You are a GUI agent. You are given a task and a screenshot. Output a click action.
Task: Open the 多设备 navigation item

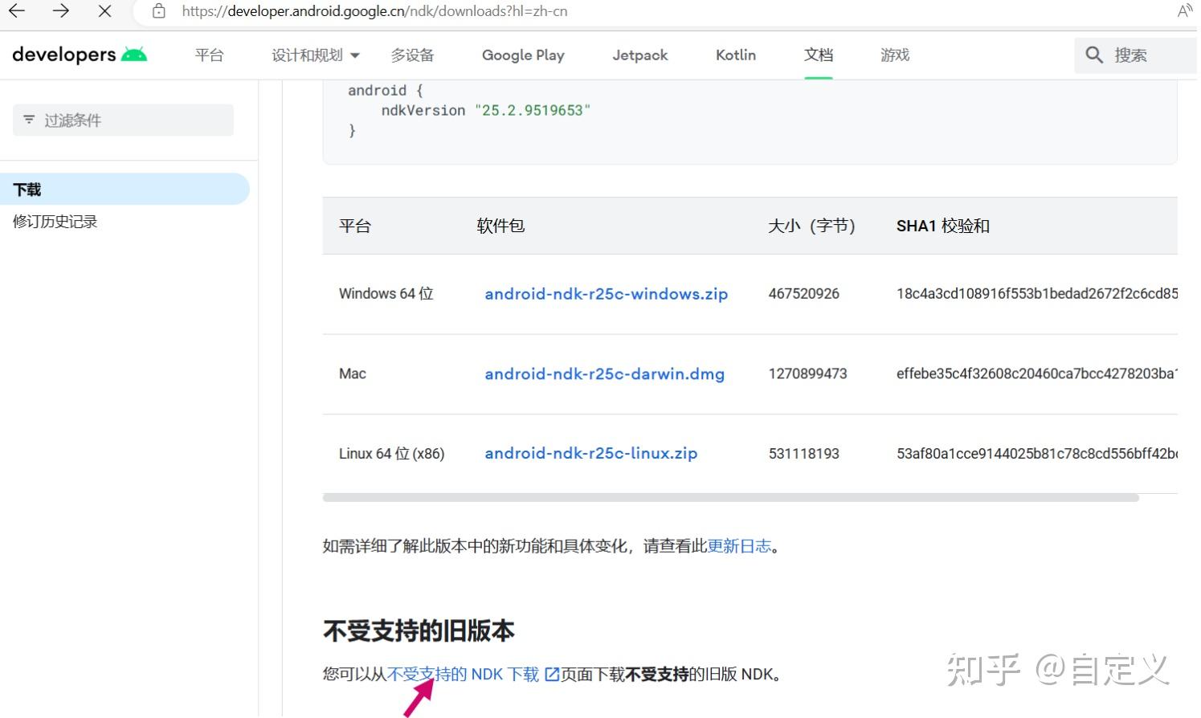pyautogui.click(x=412, y=55)
